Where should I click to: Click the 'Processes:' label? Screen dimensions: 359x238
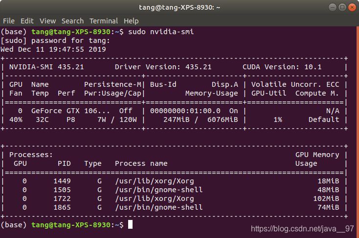pyautogui.click(x=31, y=155)
